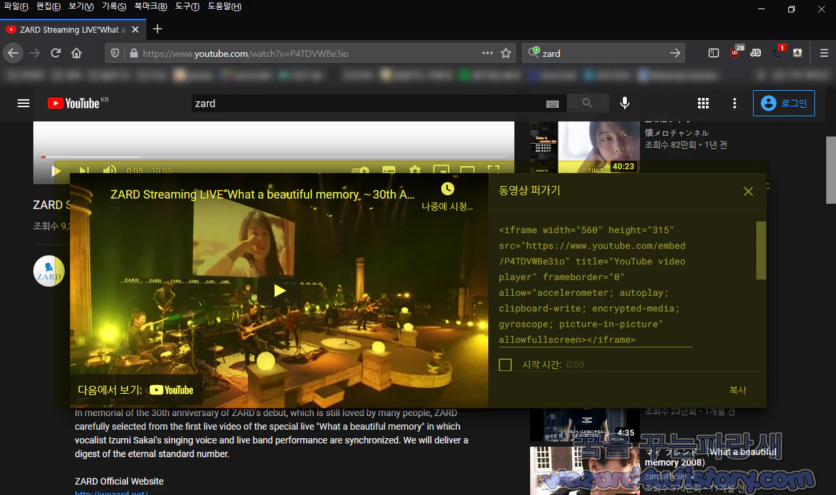Enable start time (시작 시간) checkbox

[505, 364]
